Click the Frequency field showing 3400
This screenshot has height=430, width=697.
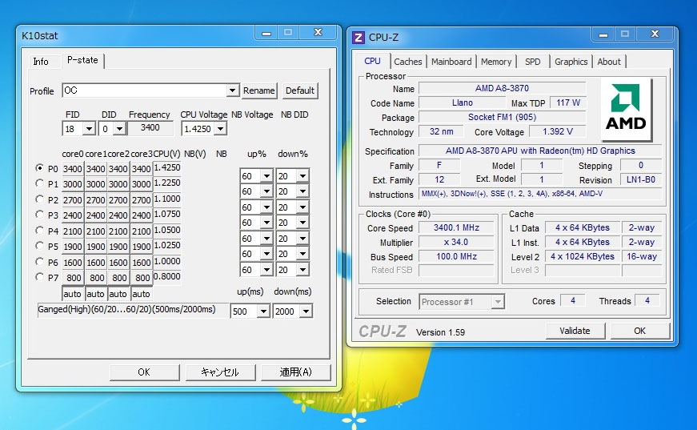(x=150, y=127)
